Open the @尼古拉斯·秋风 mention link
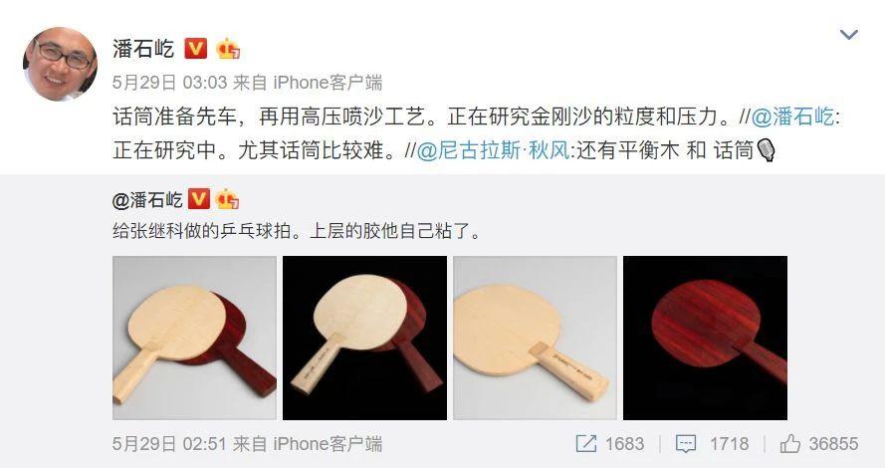The width and height of the screenshot is (885, 468). (x=494, y=150)
